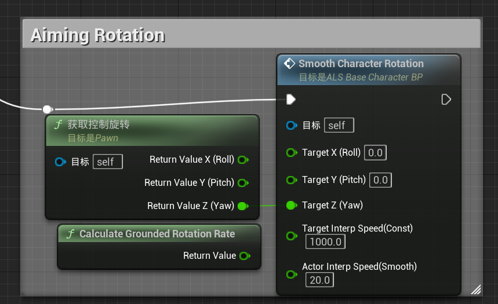
Task: Click the Return Value Z (Yaw) output pin
Action: pos(243,206)
